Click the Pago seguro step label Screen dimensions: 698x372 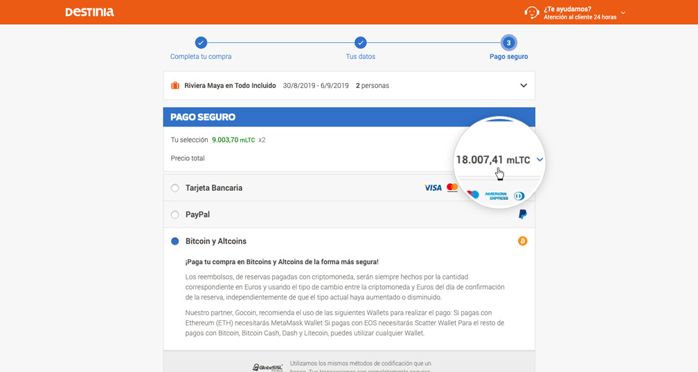(509, 57)
